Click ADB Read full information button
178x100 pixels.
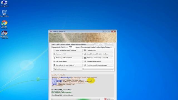(x=68, y=50)
